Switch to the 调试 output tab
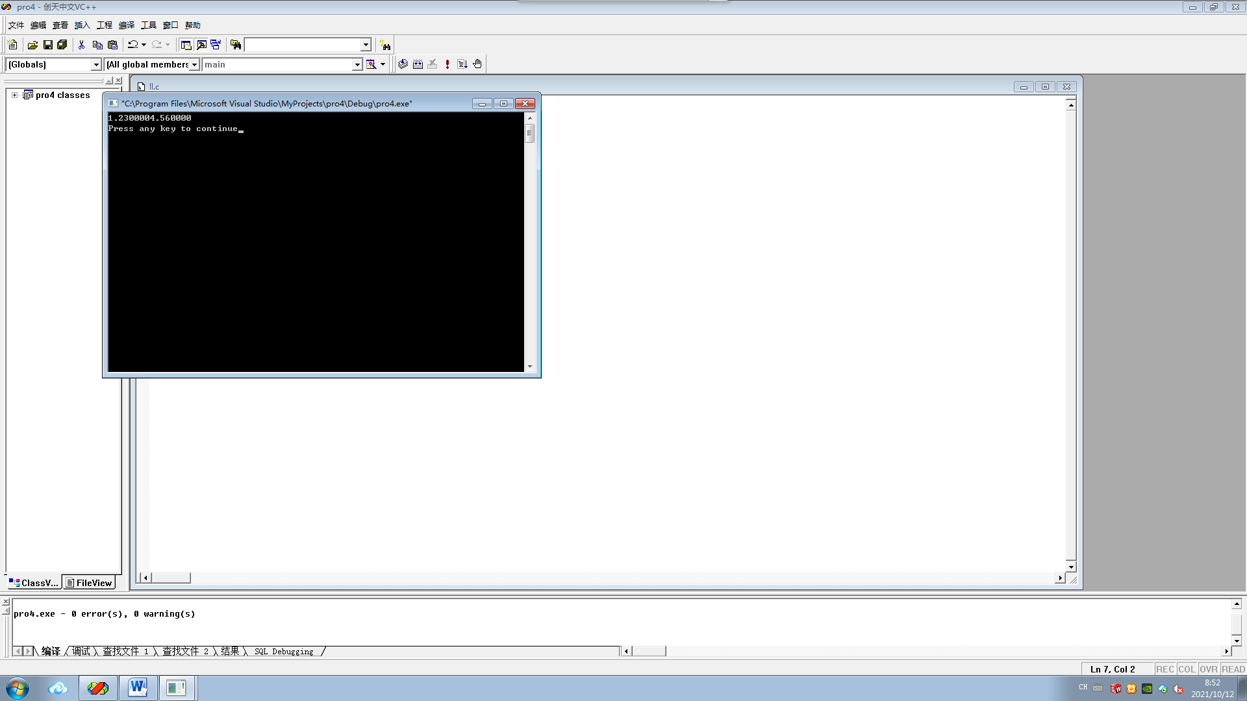The height and width of the screenshot is (701, 1247). click(x=81, y=651)
